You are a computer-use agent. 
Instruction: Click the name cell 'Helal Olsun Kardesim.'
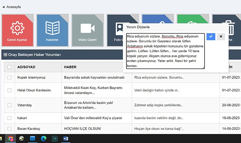coord(35,90)
